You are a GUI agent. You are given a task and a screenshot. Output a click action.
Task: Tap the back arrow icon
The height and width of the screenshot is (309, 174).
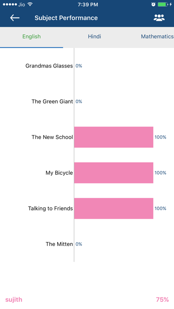coord(15,18)
